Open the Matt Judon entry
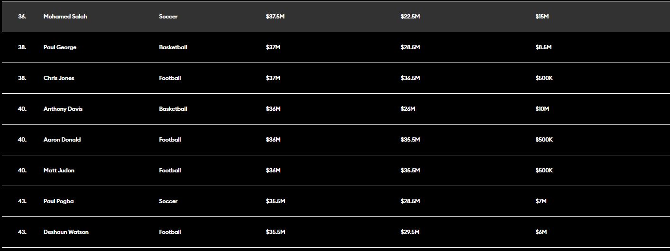The height and width of the screenshot is (251, 670). [x=59, y=170]
